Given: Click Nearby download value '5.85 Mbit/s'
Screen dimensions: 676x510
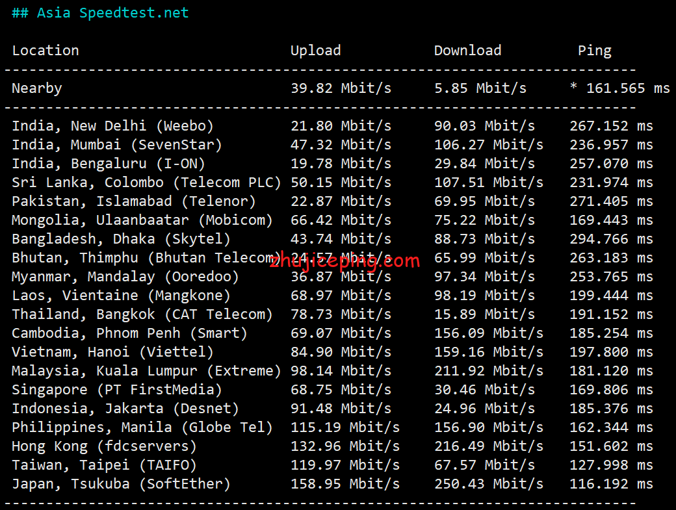Looking at the screenshot, I should 480,88.
